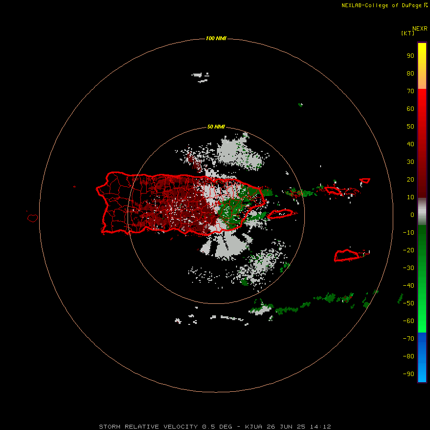Click the positive 20 knot scale label
Viewport: 430px width, 430px height.
coord(410,179)
